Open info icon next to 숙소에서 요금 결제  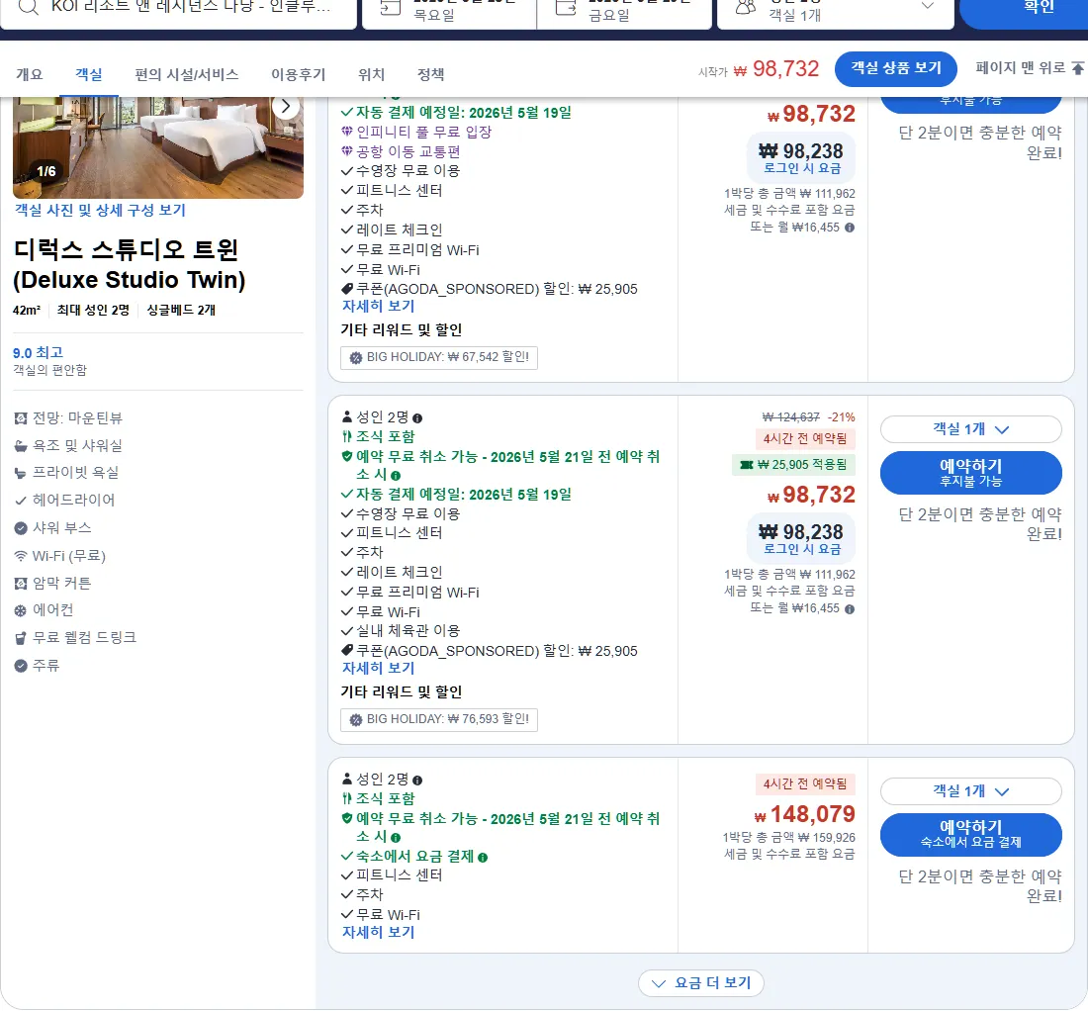483,858
